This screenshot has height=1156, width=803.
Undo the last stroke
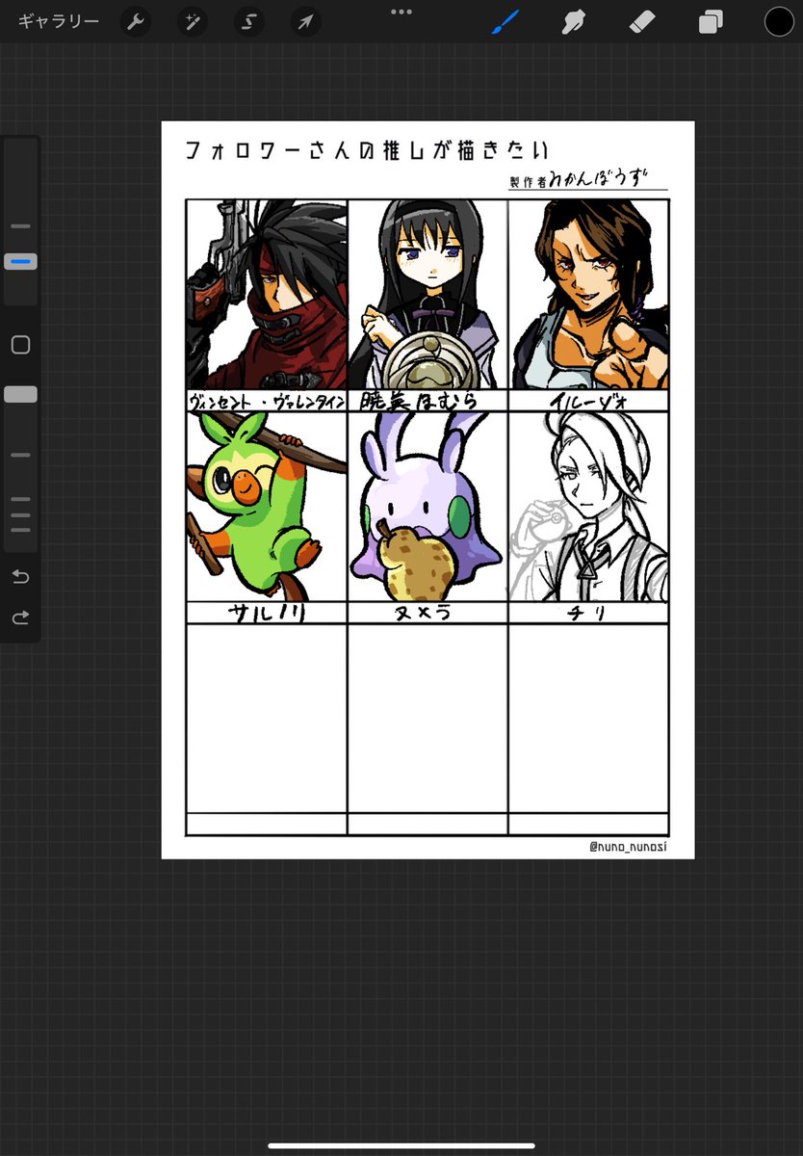pyautogui.click(x=20, y=576)
